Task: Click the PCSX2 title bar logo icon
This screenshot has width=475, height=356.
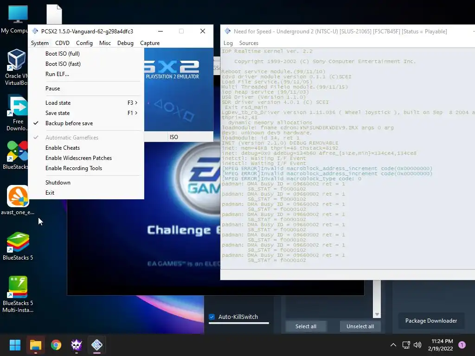Action: tap(35, 31)
